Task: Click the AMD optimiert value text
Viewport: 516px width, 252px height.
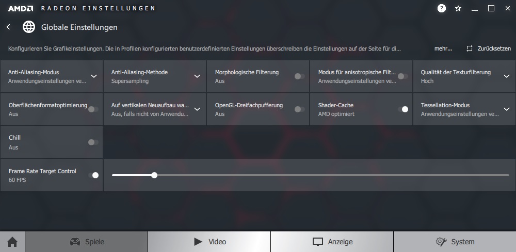Action: point(336,114)
